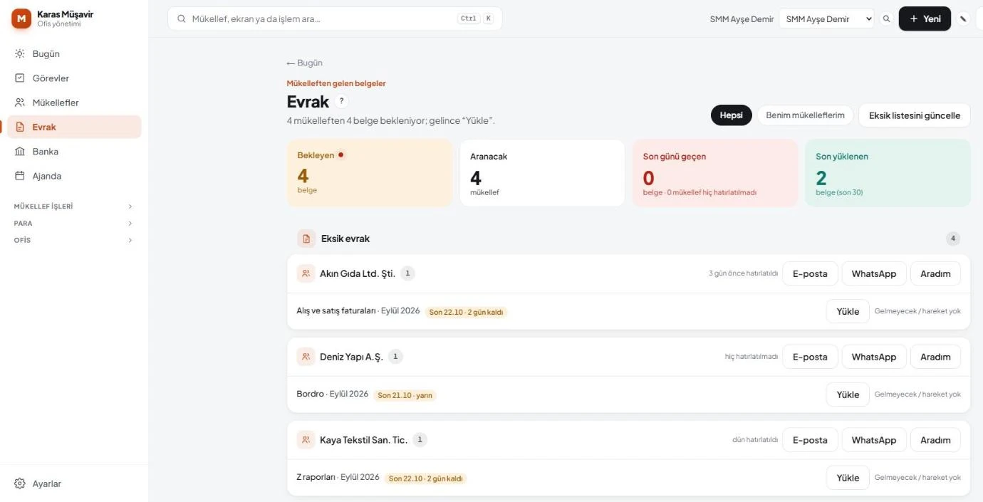Open the Evrak help question mark
Viewport: 983px width, 502px height.
coord(342,101)
